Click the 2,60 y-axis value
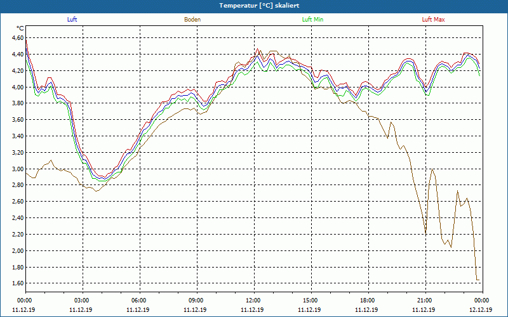Image resolution: width=508 pixels, height=317 pixels. tap(18, 202)
